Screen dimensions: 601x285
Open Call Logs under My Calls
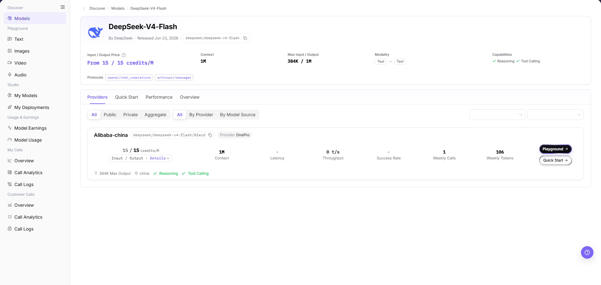coord(35,184)
